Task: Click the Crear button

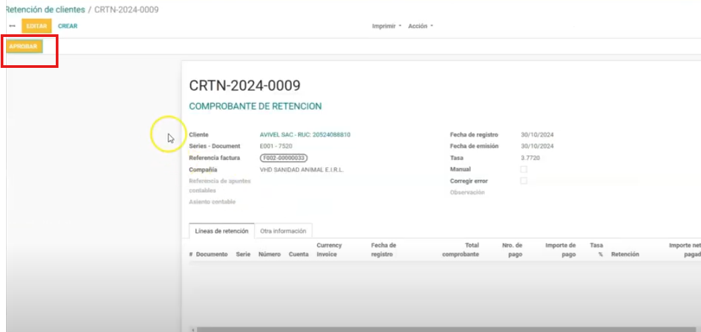Action: 68,26
